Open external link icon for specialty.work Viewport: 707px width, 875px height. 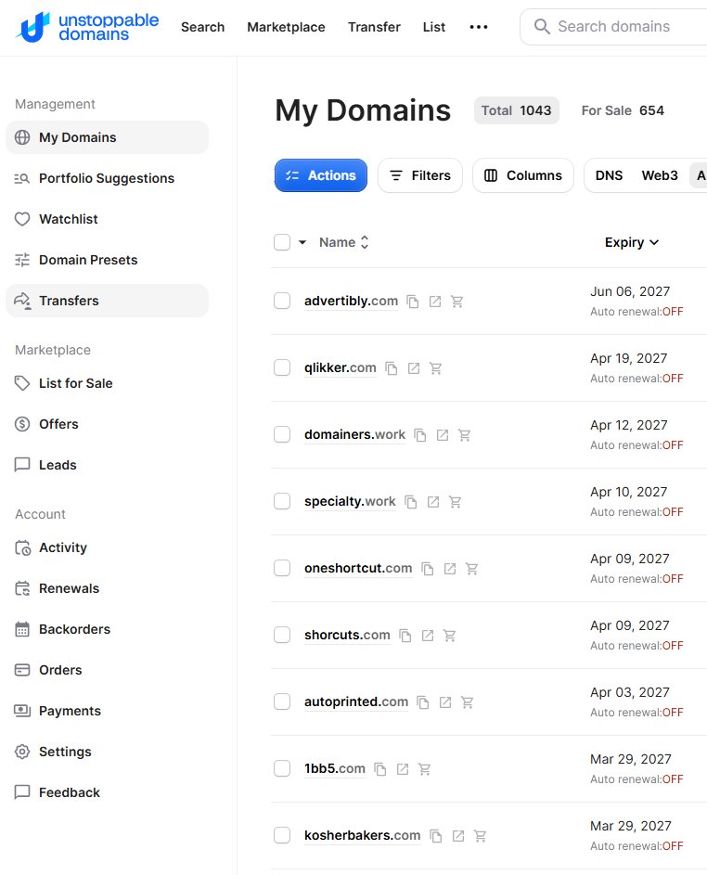433,502
